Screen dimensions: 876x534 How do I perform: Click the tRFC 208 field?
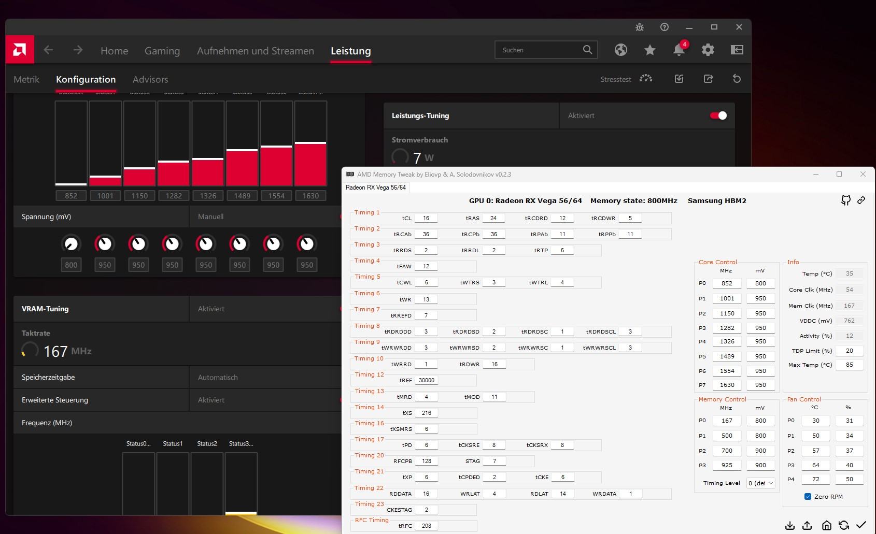click(427, 526)
